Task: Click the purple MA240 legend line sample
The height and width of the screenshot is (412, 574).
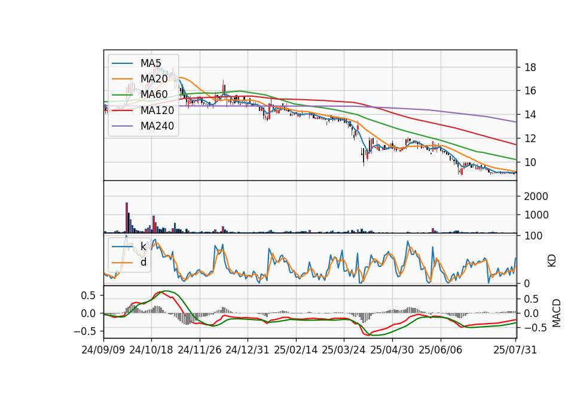Action: (x=122, y=126)
